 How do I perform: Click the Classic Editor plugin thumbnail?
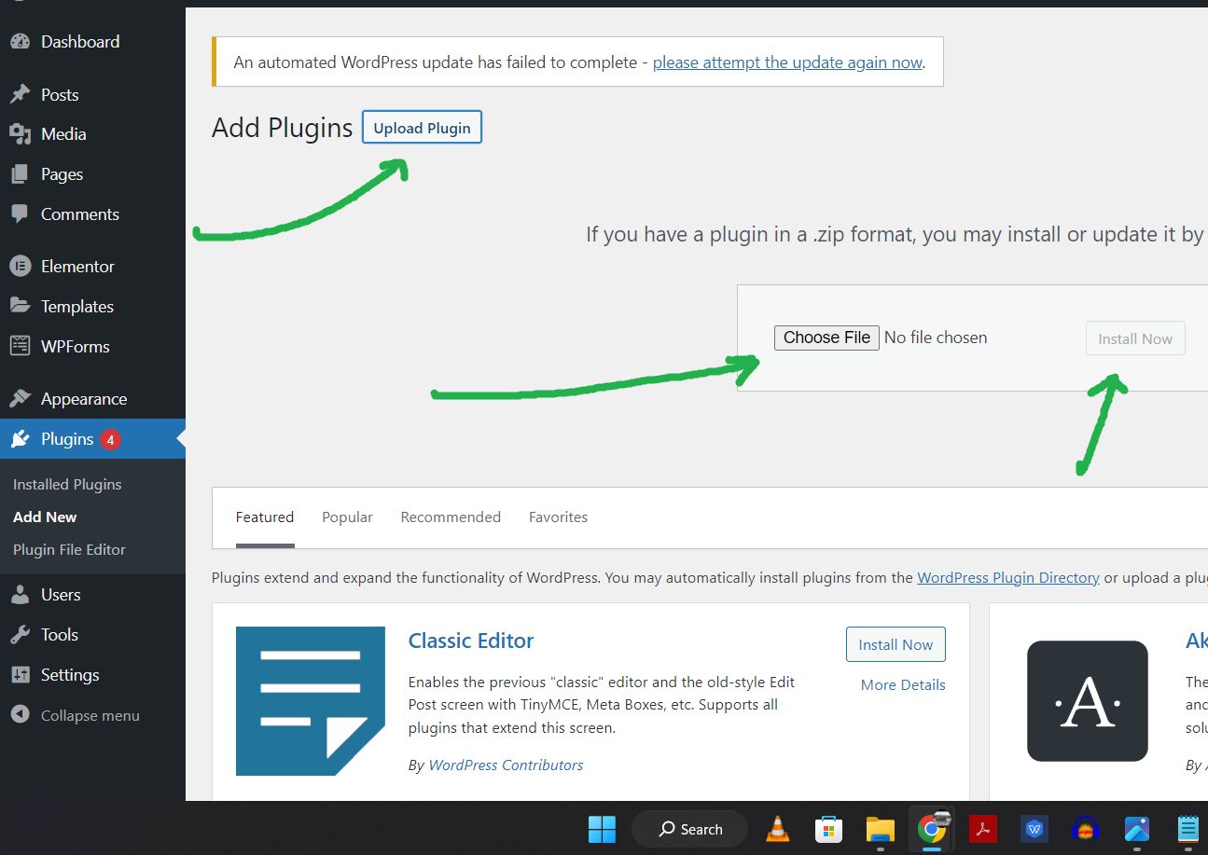[311, 701]
